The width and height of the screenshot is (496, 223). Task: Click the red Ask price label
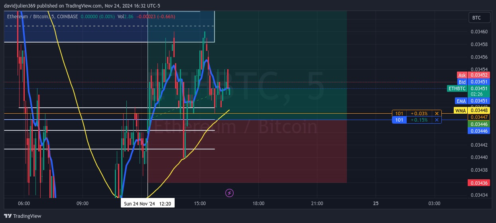coord(462,75)
